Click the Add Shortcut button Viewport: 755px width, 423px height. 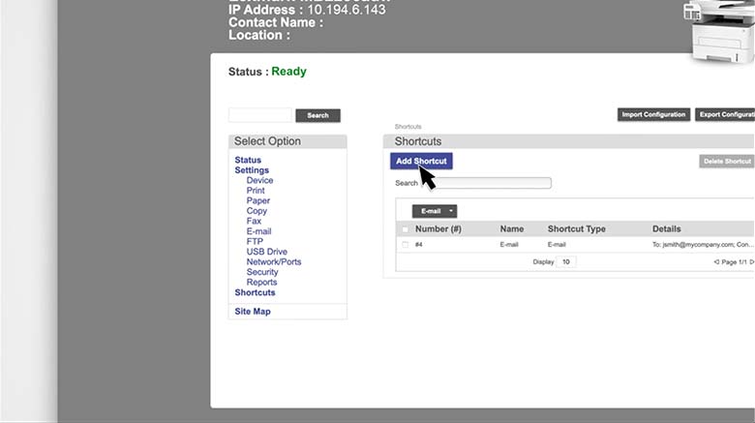coord(421,161)
